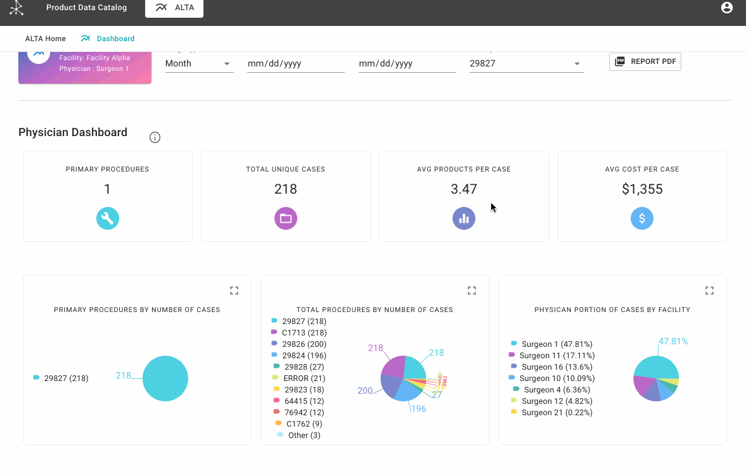Open the Product Data Catalog tab
746x476 pixels.
(x=87, y=8)
